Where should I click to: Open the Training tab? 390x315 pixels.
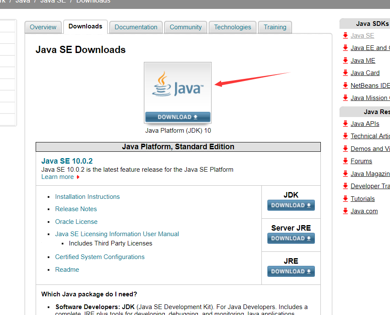[x=275, y=27]
